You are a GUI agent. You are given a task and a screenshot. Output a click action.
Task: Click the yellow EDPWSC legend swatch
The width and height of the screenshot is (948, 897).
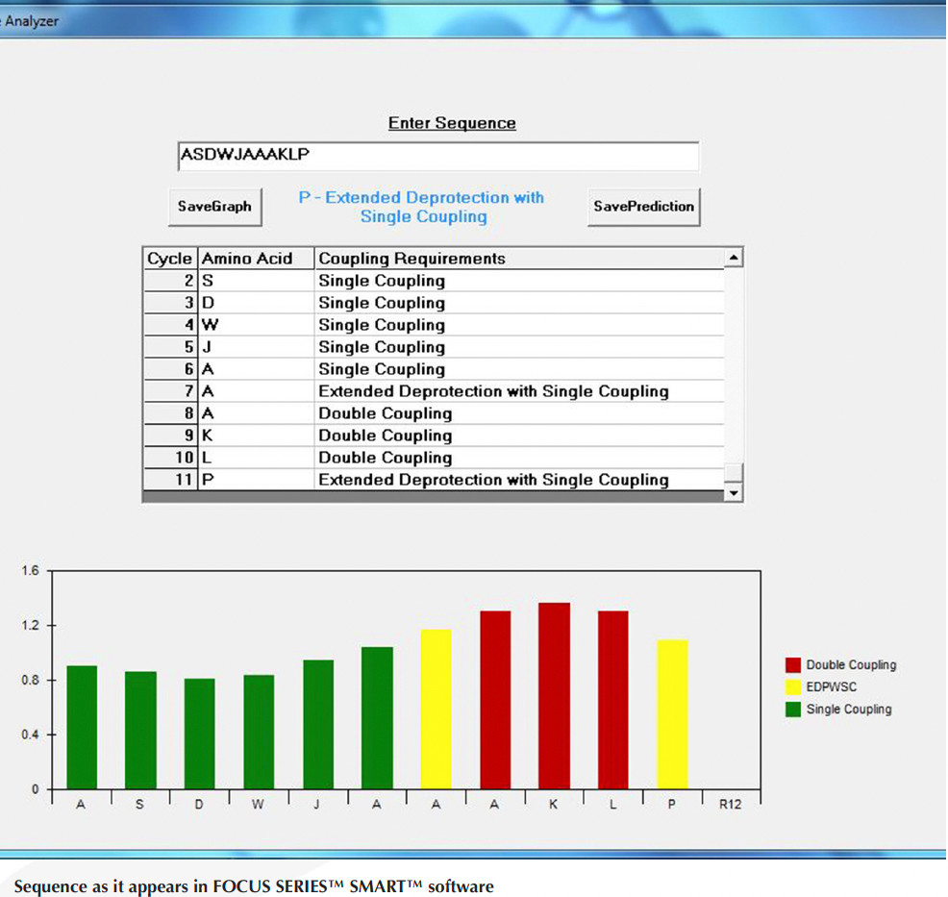pyautogui.click(x=793, y=687)
